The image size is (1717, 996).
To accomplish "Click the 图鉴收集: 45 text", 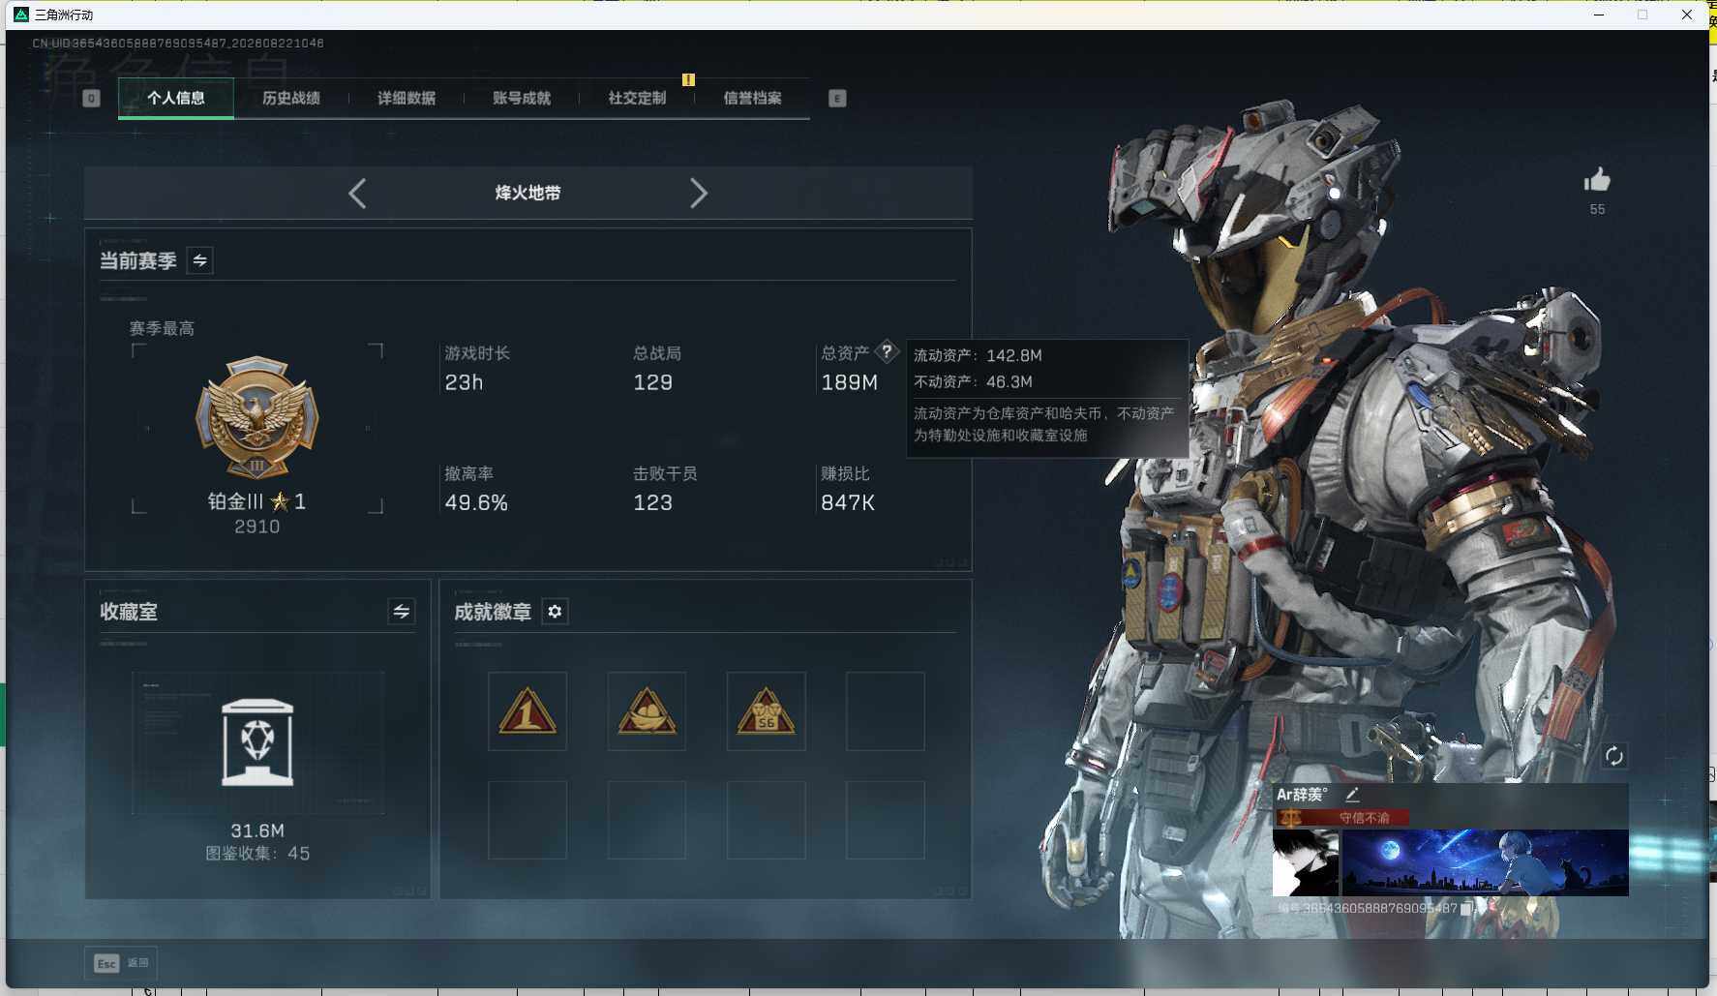I will [257, 854].
